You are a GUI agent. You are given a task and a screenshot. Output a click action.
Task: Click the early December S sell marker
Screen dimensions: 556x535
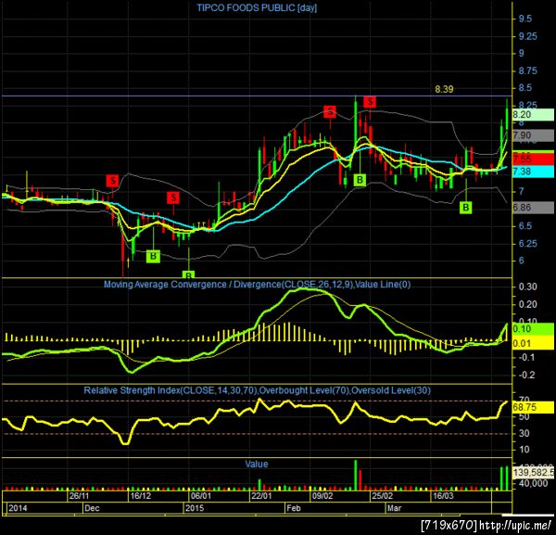pyautogui.click(x=113, y=180)
